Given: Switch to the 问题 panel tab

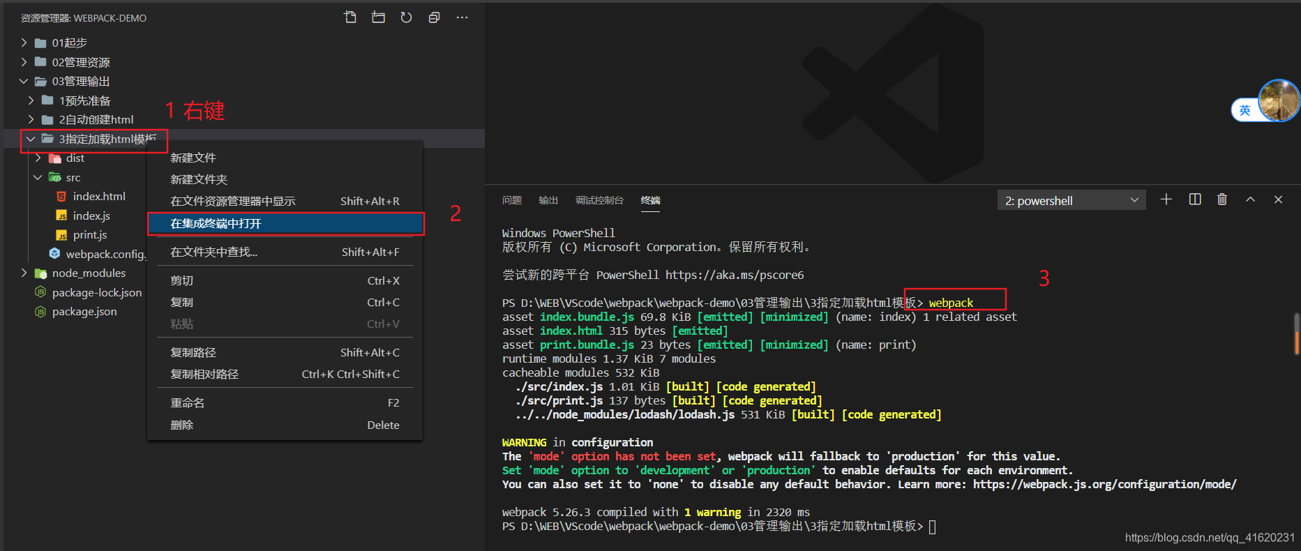Looking at the screenshot, I should click(512, 200).
